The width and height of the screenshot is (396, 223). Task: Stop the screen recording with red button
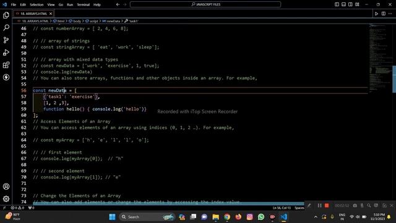click(x=327, y=206)
